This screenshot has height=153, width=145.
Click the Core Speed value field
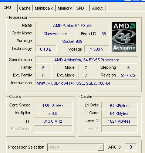[x=53, y=106]
